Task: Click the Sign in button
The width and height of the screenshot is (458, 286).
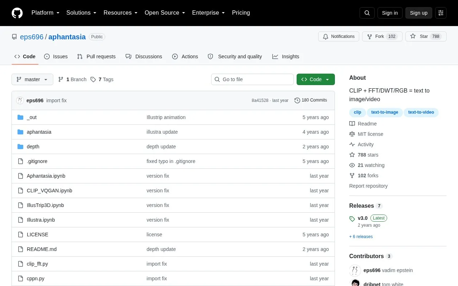Action: 390,13
